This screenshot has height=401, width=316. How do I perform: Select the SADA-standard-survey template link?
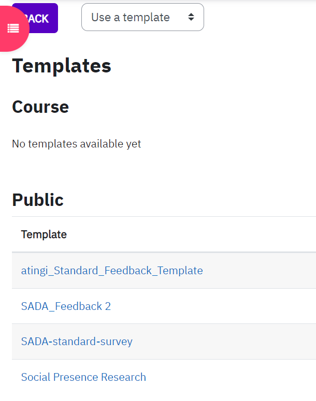77,341
